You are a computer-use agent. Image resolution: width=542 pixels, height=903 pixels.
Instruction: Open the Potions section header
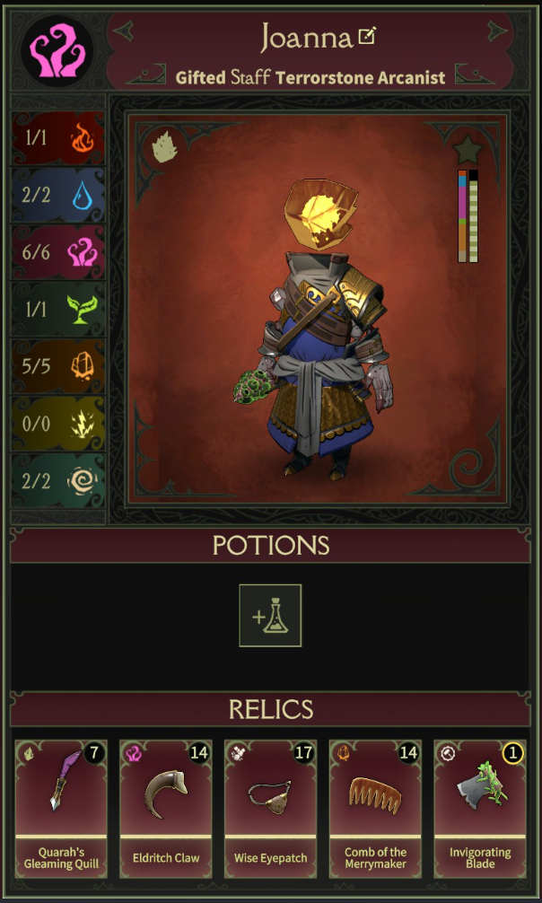point(270,546)
